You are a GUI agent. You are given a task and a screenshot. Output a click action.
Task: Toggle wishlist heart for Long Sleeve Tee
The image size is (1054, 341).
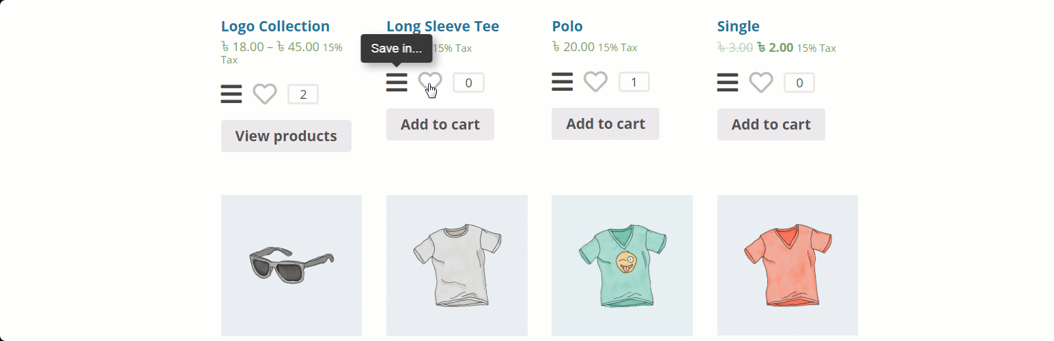[x=430, y=83]
